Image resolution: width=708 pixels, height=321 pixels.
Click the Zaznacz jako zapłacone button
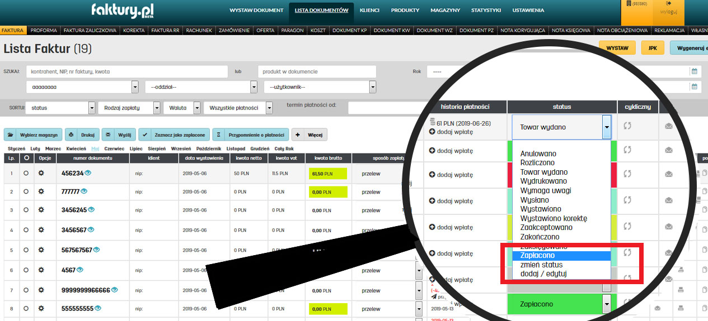(174, 135)
